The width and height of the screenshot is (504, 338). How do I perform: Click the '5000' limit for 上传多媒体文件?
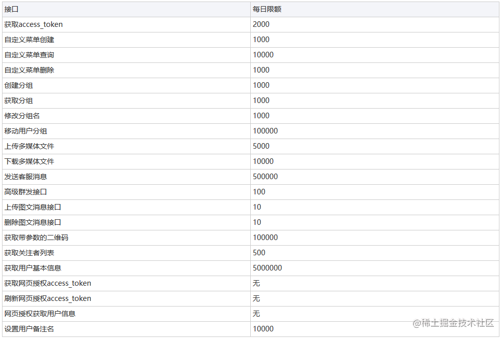[261, 146]
